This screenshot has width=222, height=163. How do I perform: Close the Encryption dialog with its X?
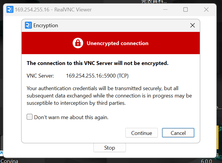tap(192, 25)
